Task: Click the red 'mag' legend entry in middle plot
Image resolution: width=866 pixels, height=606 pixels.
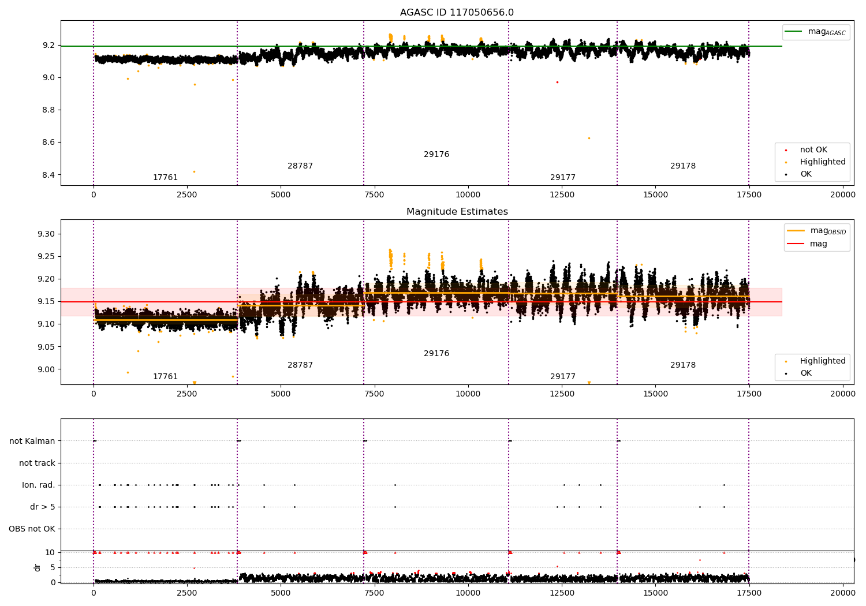Action: [807, 244]
